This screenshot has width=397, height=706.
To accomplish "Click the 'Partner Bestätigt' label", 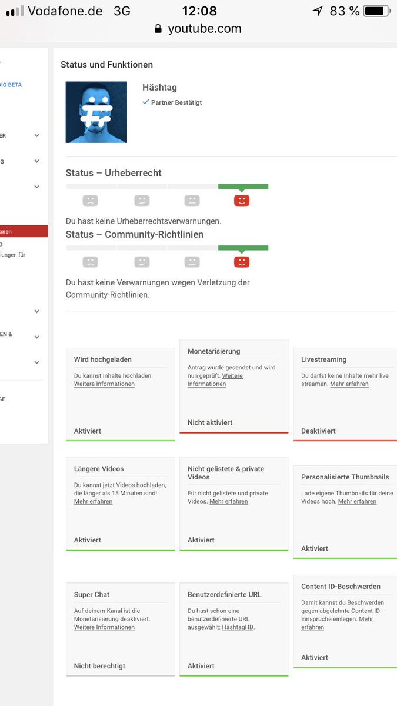I will point(176,102).
